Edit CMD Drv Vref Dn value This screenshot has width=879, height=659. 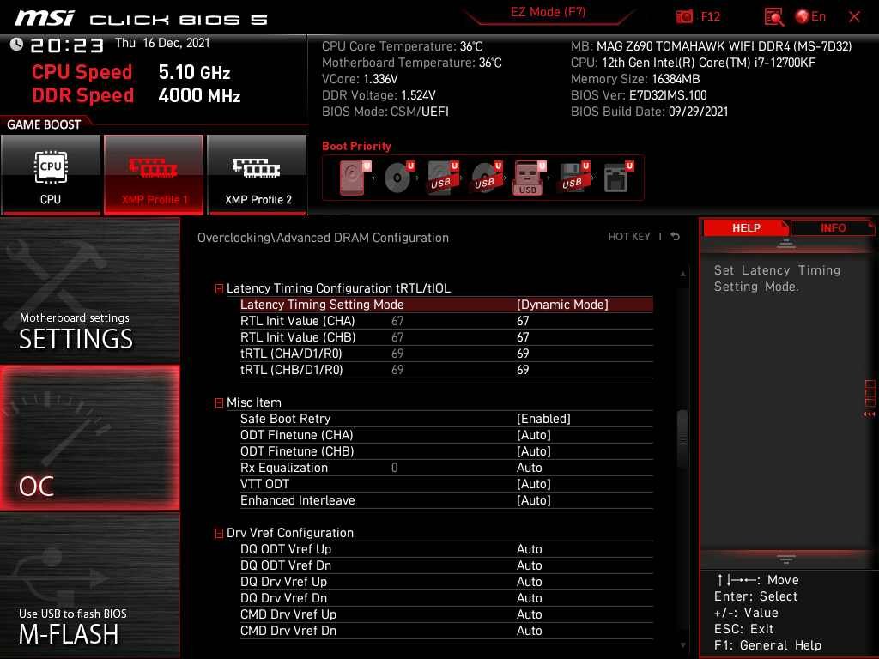point(446,631)
